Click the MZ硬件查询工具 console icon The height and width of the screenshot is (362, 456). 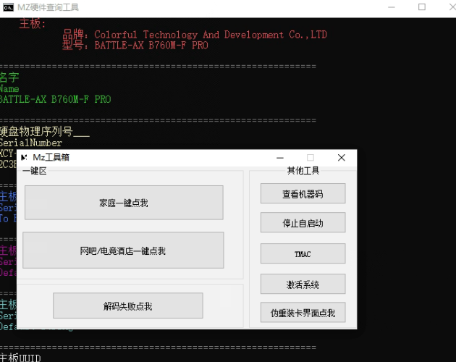point(8,7)
